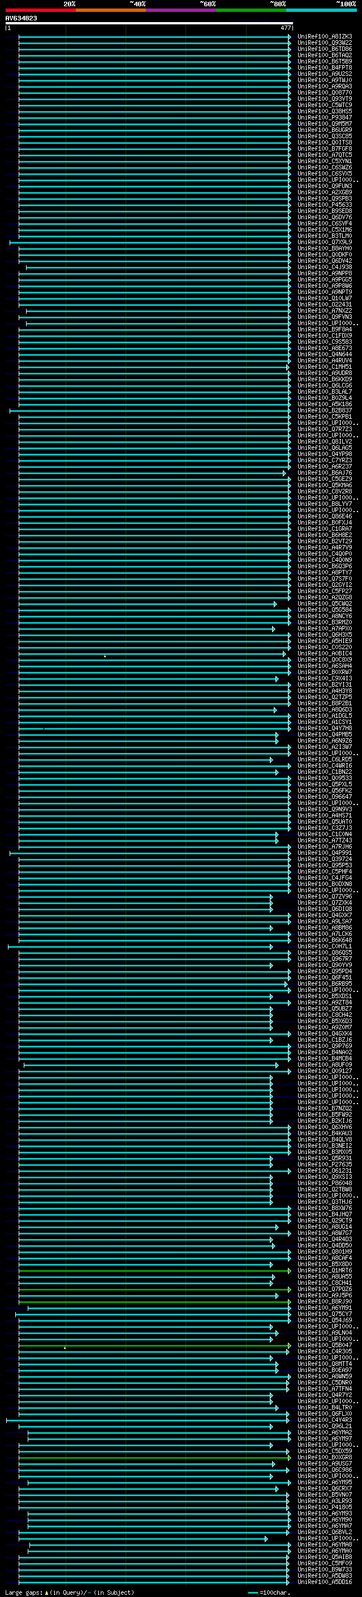
Task: Open last hit UniRef100_A5DD16
Action: (324, 1582)
